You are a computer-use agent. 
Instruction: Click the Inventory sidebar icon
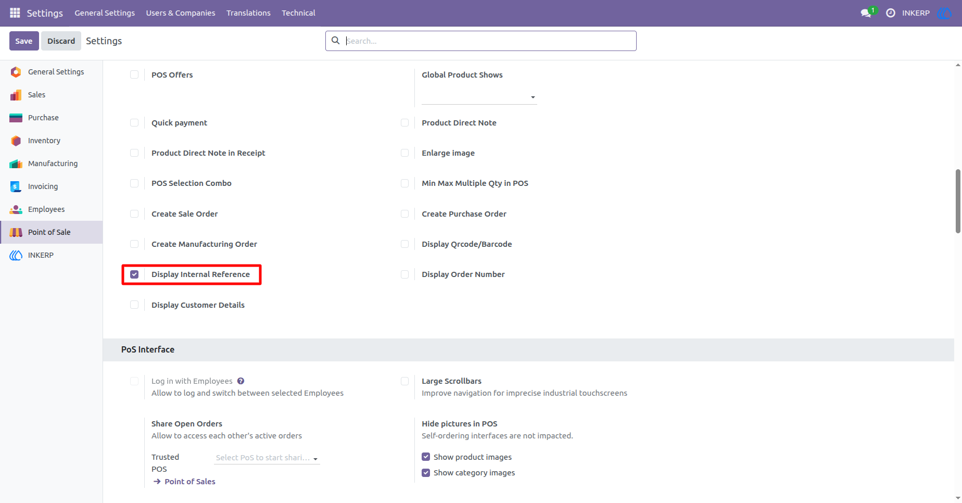tap(16, 141)
